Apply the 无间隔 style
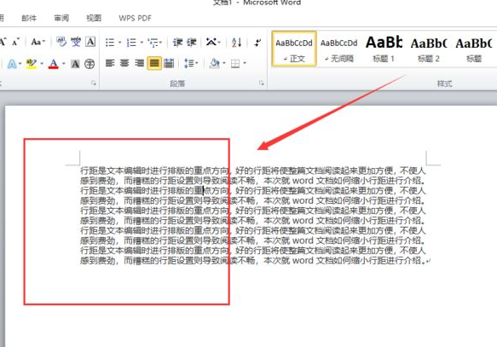This screenshot has width=497, height=347. (x=338, y=49)
